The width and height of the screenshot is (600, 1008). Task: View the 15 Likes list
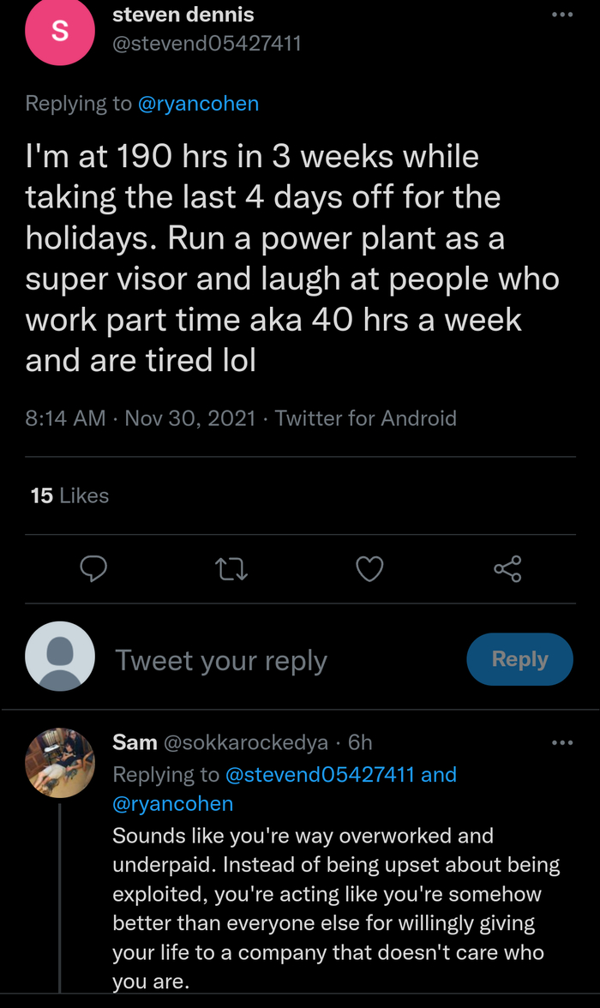69,495
